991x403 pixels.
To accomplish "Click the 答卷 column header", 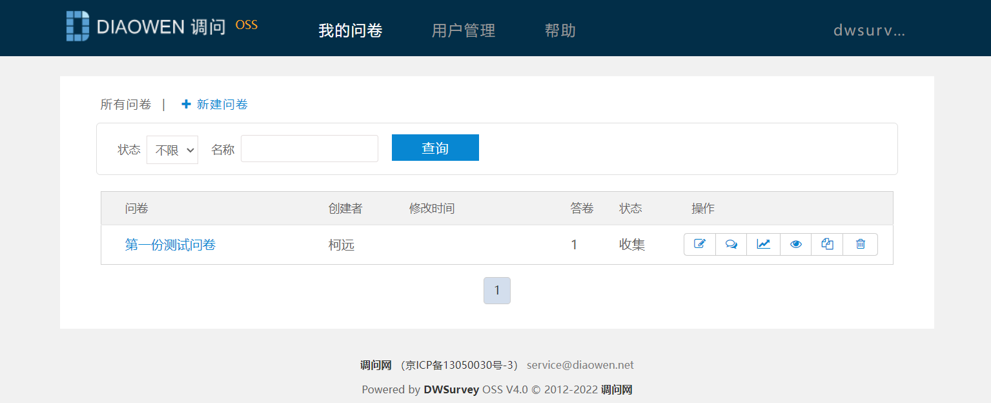I will pyautogui.click(x=582, y=209).
